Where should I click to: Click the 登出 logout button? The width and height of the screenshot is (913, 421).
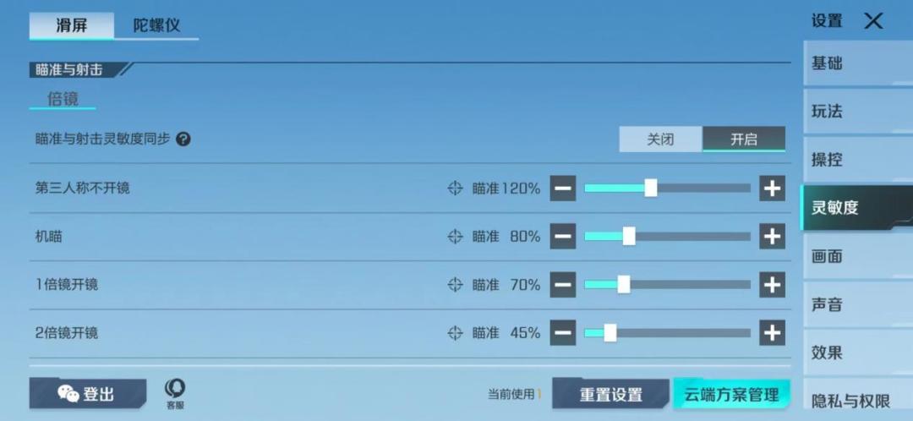87,394
